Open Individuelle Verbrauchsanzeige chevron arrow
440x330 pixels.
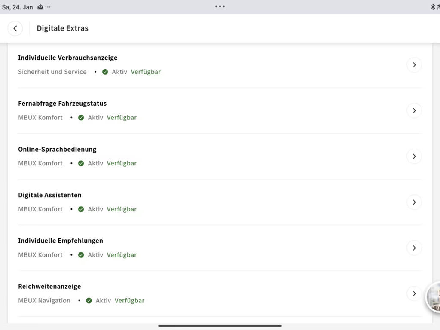coord(414,65)
